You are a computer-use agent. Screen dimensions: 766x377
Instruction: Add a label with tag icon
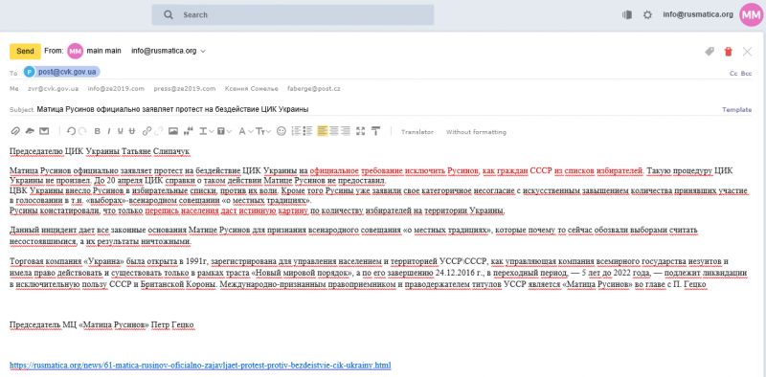click(x=710, y=52)
